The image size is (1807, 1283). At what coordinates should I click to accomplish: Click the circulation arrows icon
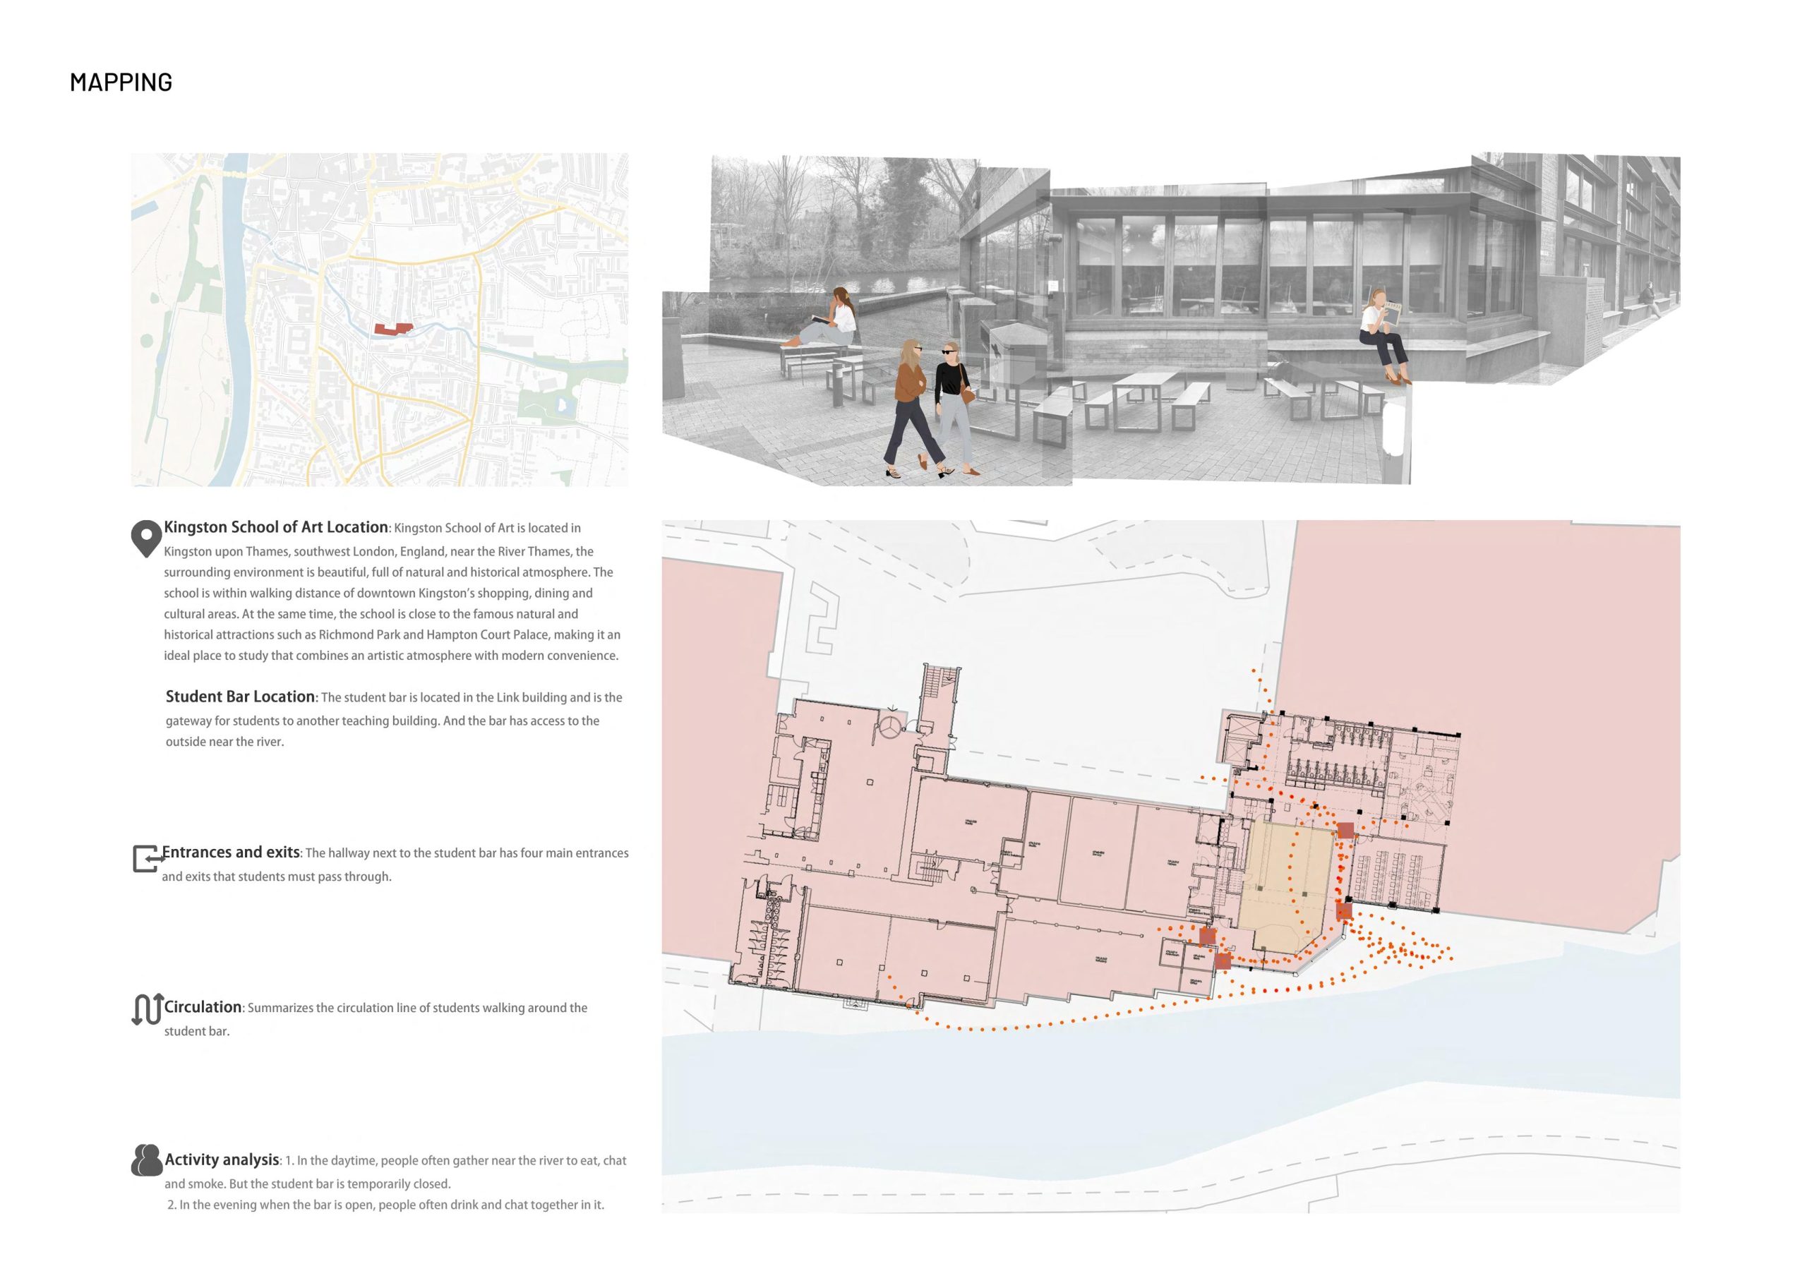click(147, 1009)
